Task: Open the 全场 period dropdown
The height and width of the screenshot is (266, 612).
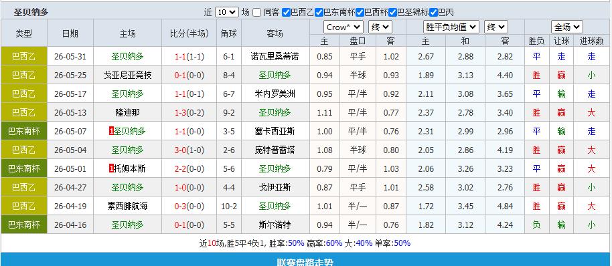Action: [x=567, y=27]
